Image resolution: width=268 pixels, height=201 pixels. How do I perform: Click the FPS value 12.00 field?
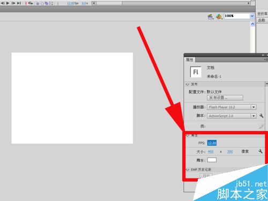pos(212,143)
